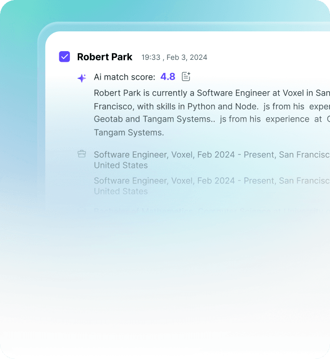Click the briefcase work experience icon
Viewport: 330px width, 359px height.
82,154
